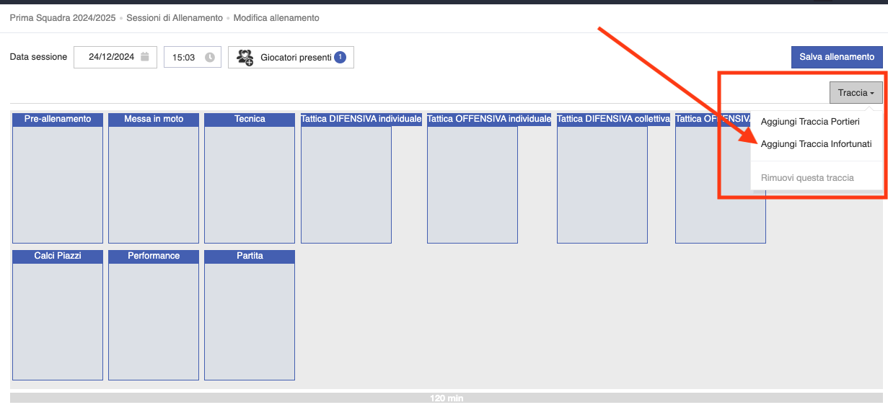The image size is (888, 410).
Task: Select the Calci Piazzi column
Action: [58, 315]
